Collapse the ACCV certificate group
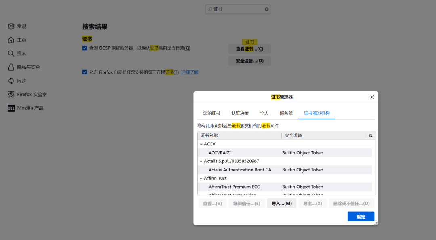This screenshot has width=436, height=240. 201,144
